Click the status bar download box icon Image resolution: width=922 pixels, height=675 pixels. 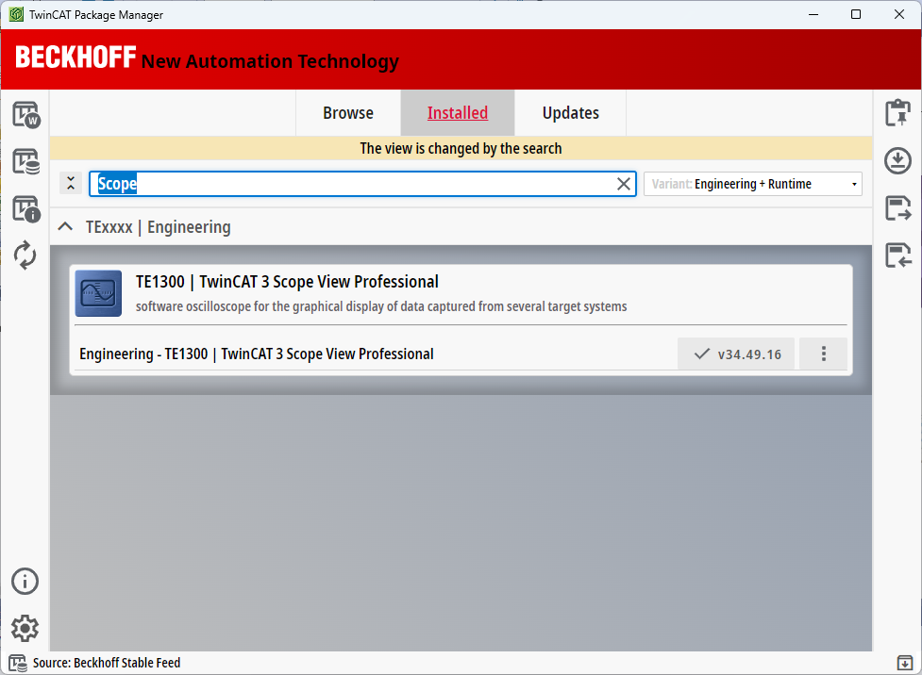tap(904, 663)
